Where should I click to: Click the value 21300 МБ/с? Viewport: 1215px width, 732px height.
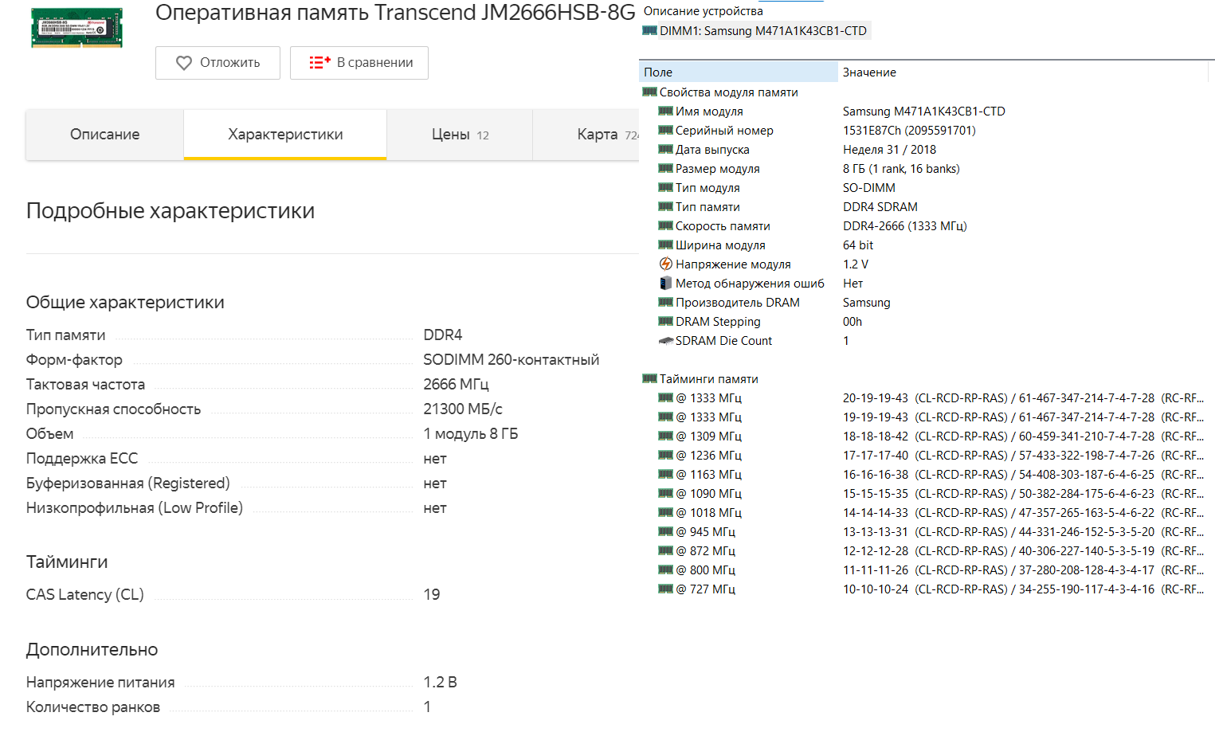point(463,409)
